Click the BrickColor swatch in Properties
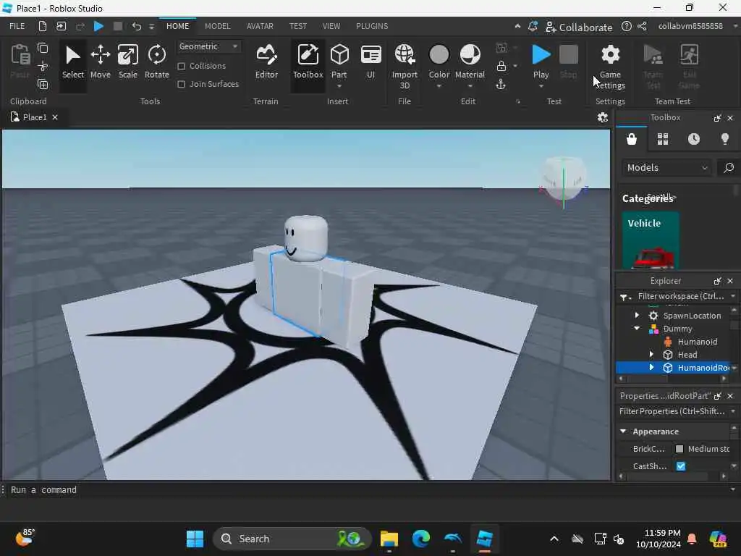 pyautogui.click(x=679, y=449)
